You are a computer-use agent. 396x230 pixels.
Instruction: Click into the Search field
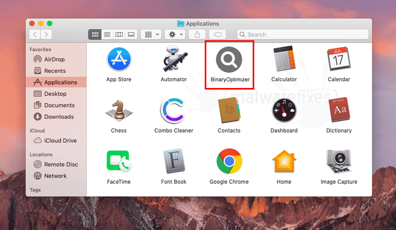pos(303,34)
